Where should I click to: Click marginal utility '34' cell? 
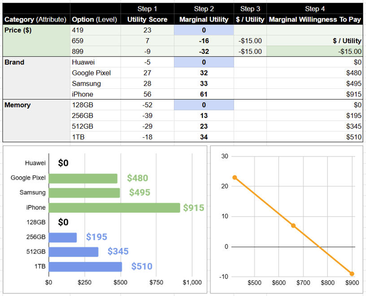click(204, 137)
